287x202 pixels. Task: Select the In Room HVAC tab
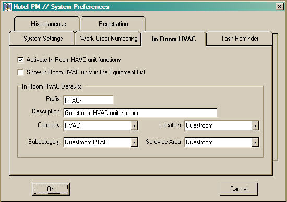click(x=174, y=39)
